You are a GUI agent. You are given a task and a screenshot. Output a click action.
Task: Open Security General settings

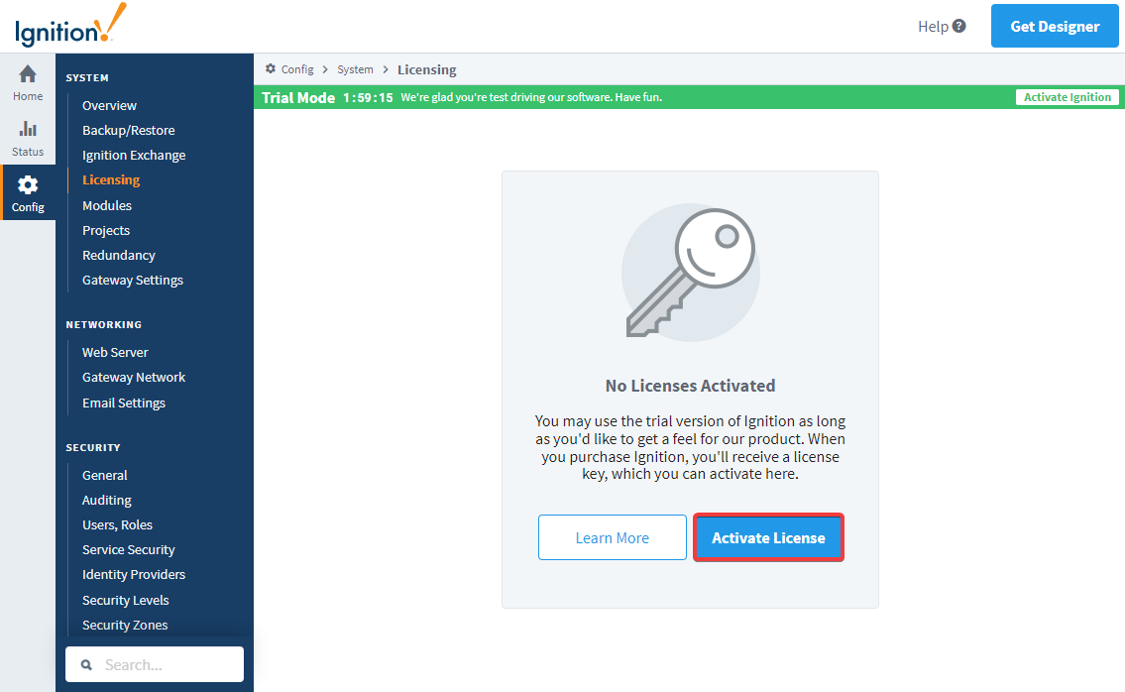pyautogui.click(x=105, y=475)
